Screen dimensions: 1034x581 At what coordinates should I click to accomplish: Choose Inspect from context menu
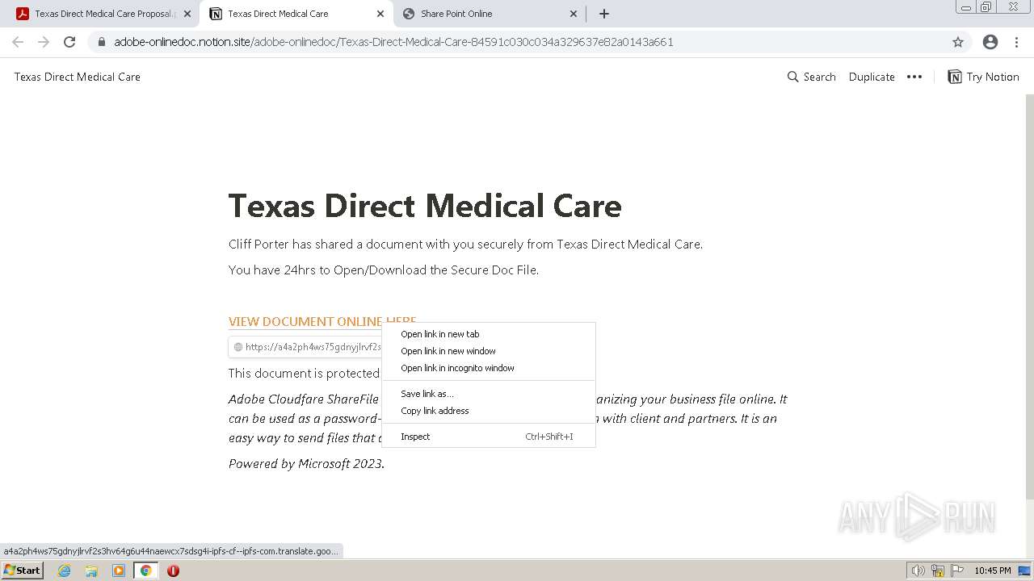click(489, 437)
